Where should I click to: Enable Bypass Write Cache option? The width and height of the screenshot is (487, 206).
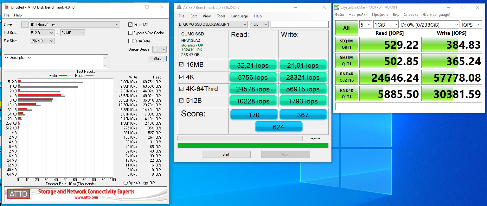coord(130,33)
